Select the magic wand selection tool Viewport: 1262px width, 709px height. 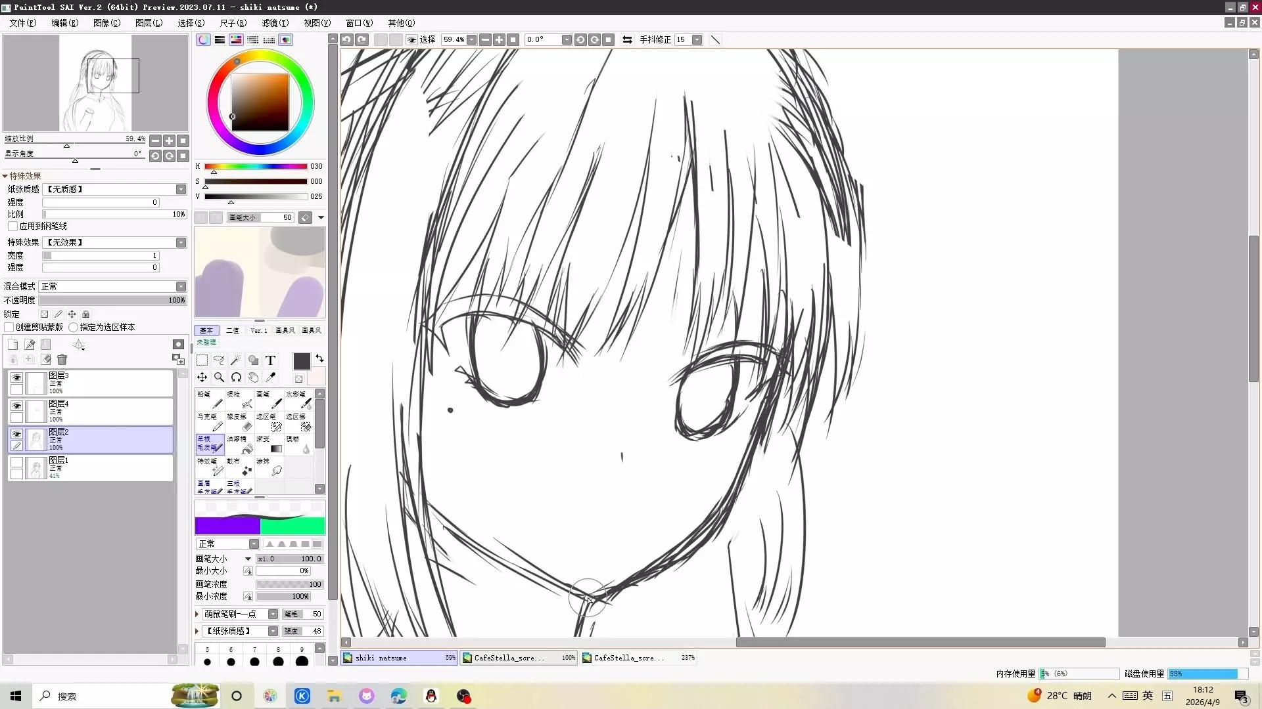click(x=236, y=360)
